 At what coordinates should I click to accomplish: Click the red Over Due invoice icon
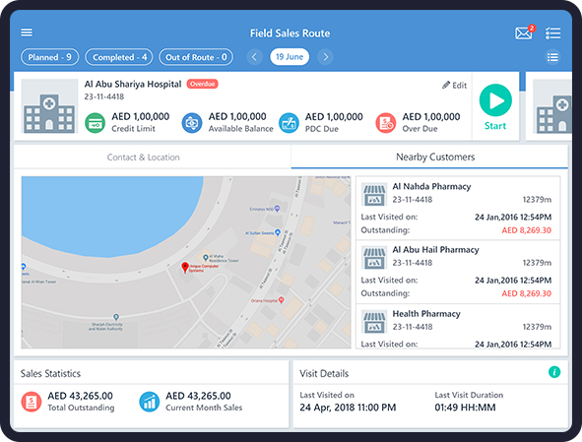tap(386, 123)
